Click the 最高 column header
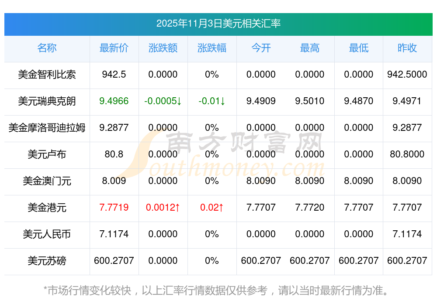Screen dimensions: 437x304 310,48
